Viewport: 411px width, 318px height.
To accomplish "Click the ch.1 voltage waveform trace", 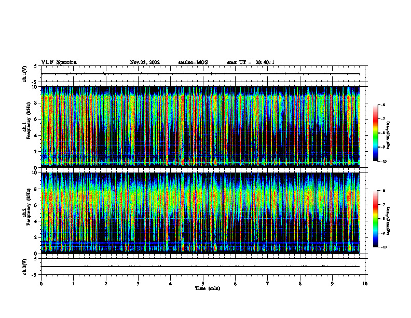I will click(x=200, y=74).
